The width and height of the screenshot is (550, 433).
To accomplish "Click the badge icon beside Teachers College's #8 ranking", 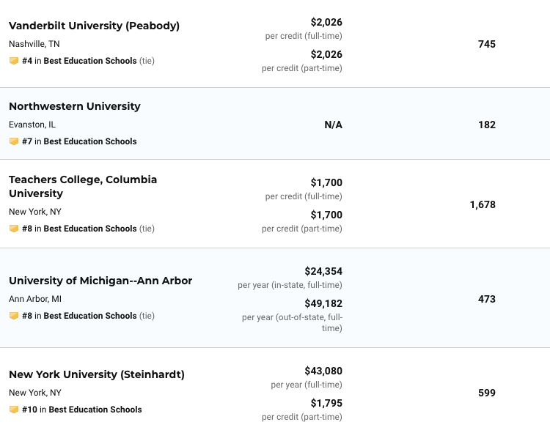I will (14, 229).
